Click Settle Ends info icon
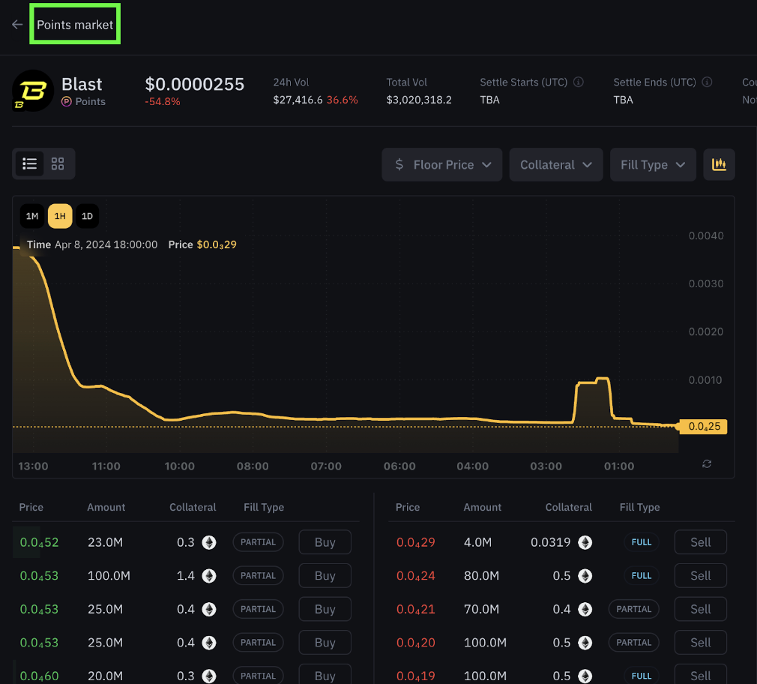The image size is (757, 684). pos(707,82)
